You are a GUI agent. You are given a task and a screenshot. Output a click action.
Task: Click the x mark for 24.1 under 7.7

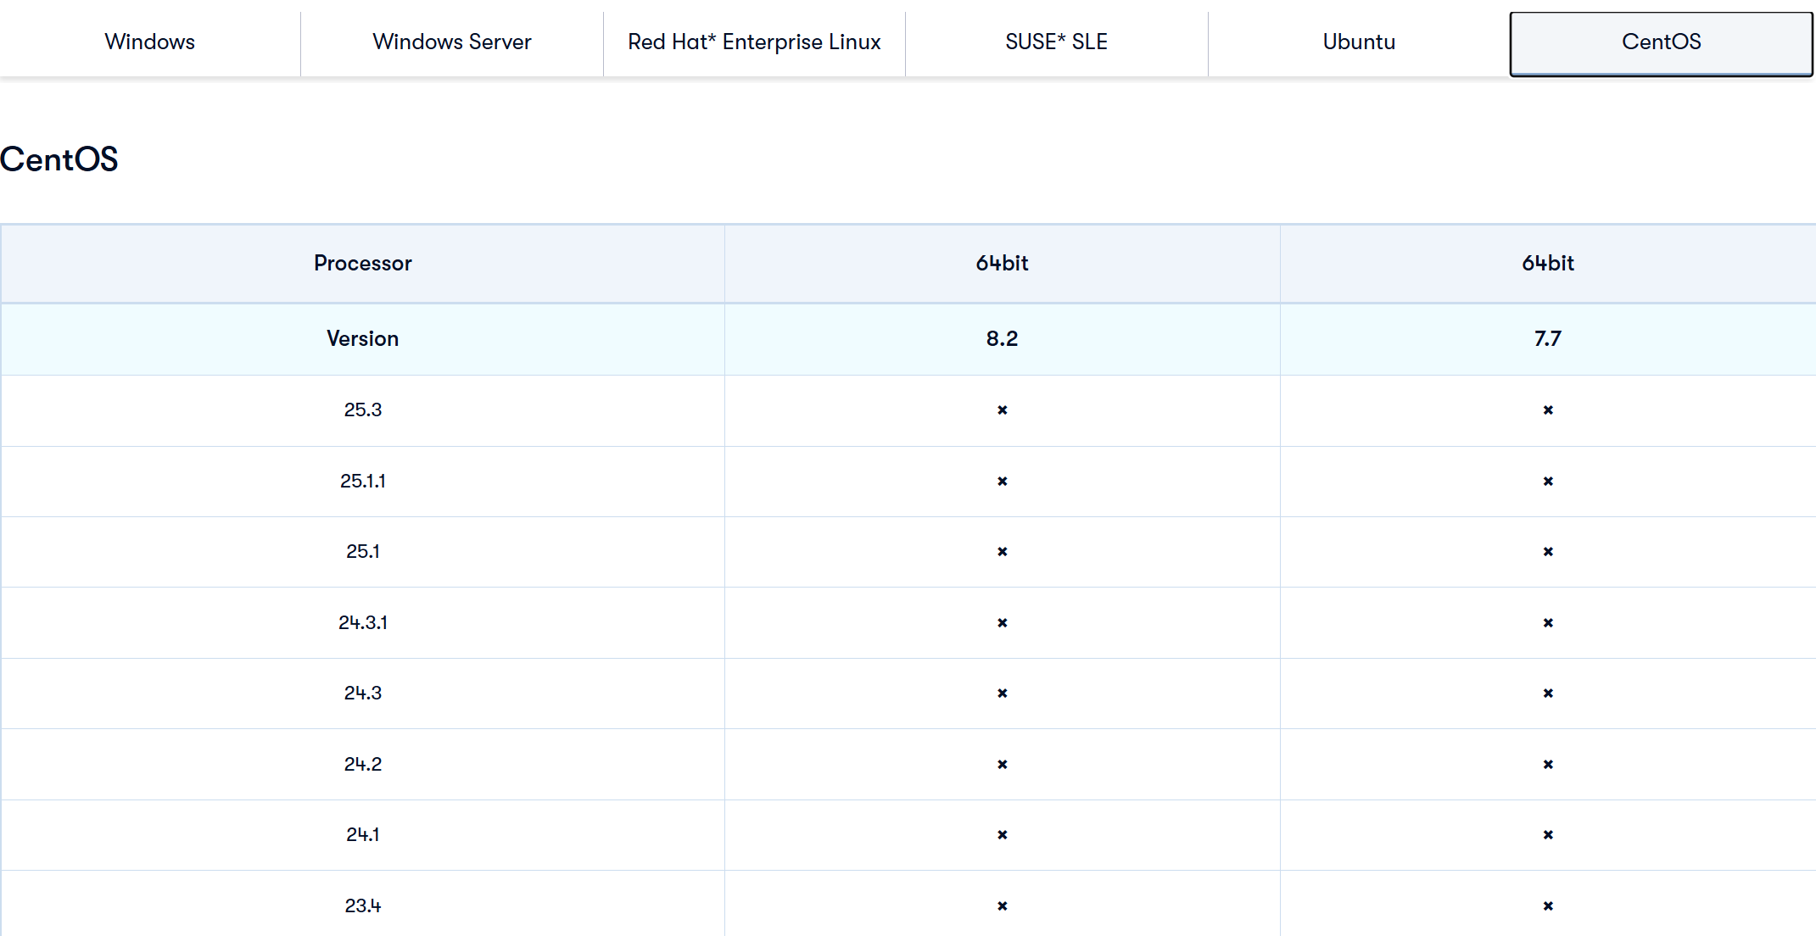pos(1547,835)
